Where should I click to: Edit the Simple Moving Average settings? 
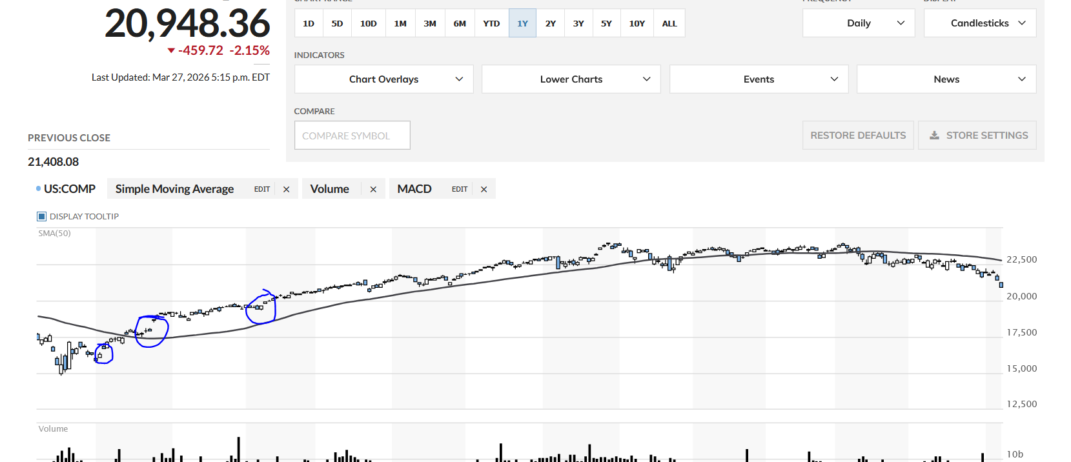pyautogui.click(x=262, y=189)
